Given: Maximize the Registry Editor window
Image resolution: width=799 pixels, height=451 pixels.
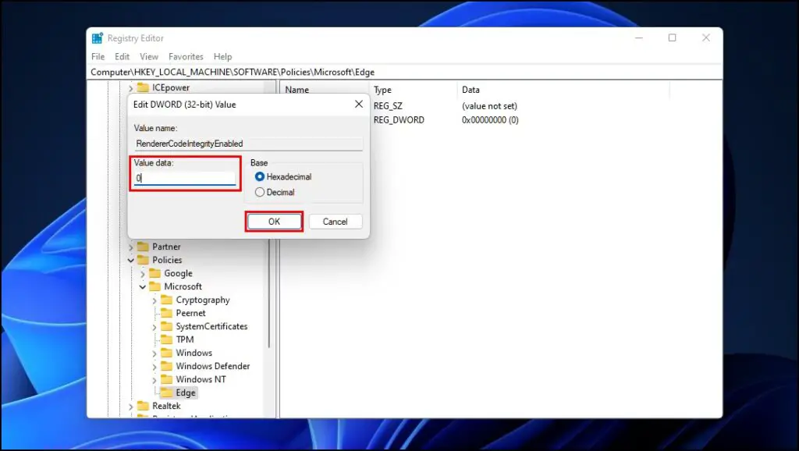Looking at the screenshot, I should 673,37.
